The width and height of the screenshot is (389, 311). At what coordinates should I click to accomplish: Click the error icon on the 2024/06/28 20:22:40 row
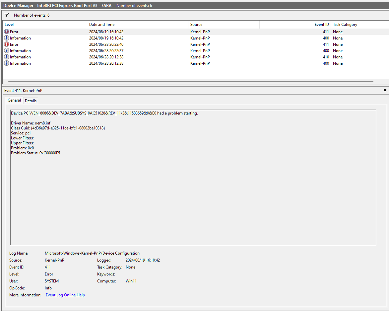(6, 44)
